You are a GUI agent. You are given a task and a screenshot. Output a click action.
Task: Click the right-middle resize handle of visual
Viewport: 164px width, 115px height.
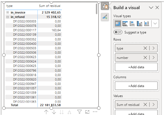pyautogui.click(x=99, y=55)
